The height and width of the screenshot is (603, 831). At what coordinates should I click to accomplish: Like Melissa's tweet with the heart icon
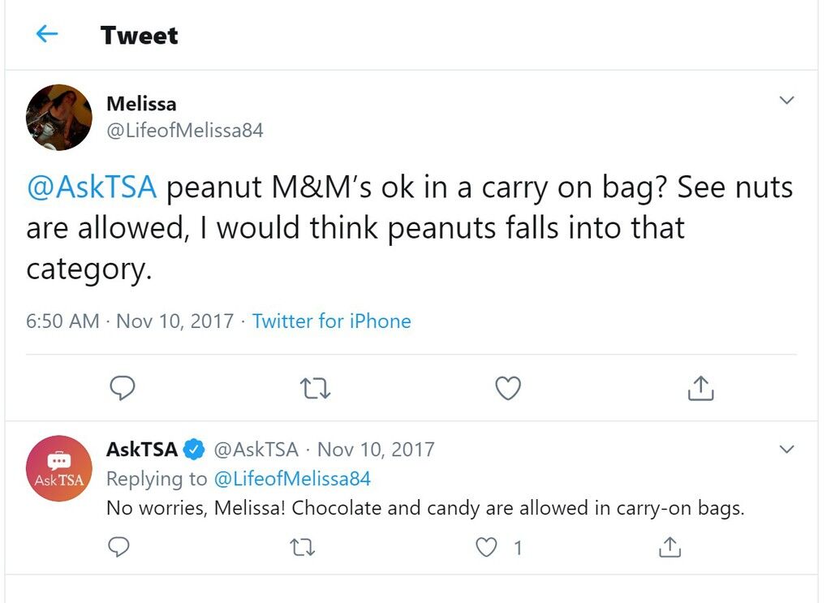tap(508, 389)
